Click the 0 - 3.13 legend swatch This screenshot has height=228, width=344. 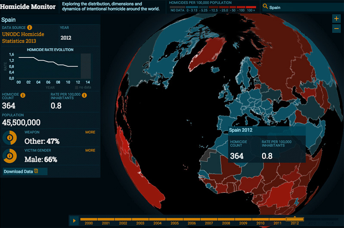click(x=192, y=7)
